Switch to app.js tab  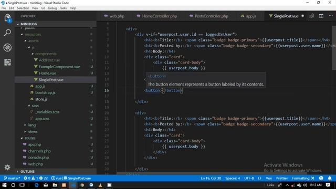click(248, 16)
